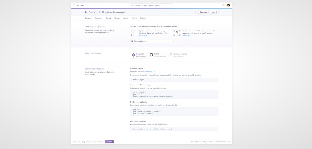Screen dimensions: 312x149
Task: Click the Heroku logo icon
Action: (74, 5)
